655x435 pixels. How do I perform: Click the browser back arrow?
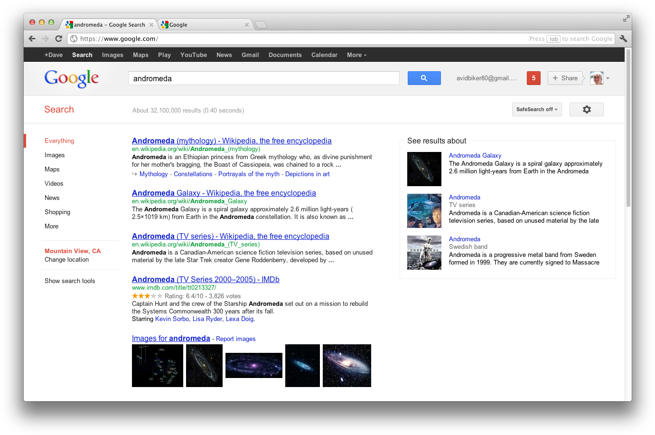pos(32,39)
